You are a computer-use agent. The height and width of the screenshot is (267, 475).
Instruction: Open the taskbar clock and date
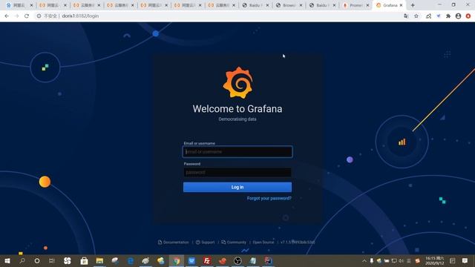click(435, 260)
